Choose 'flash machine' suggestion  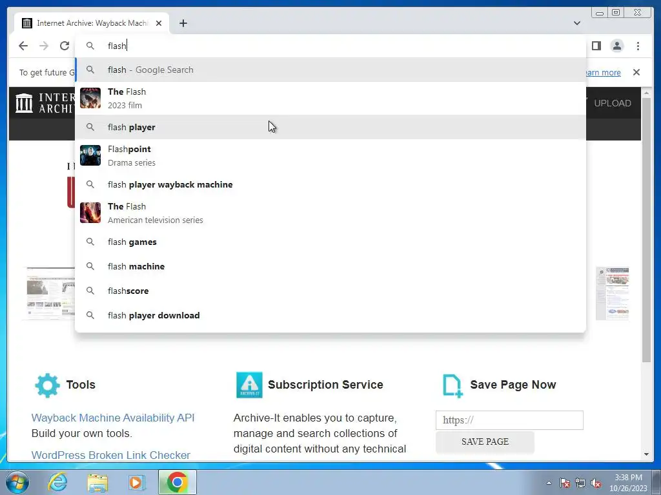click(331, 266)
